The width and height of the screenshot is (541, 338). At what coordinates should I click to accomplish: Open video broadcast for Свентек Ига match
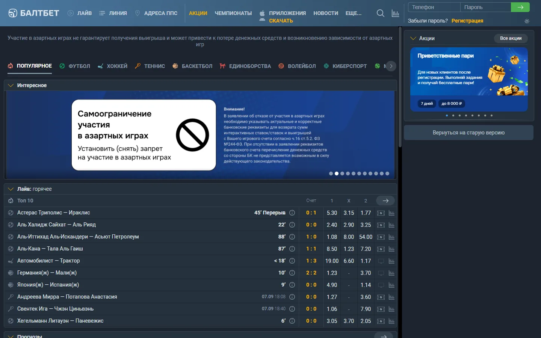point(381,309)
